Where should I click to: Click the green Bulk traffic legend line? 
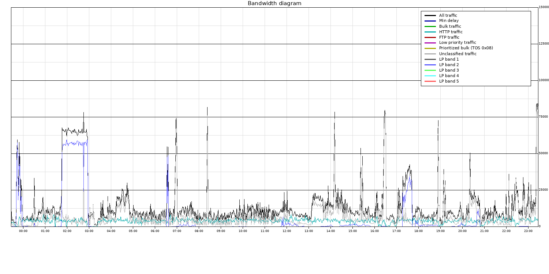coord(430,26)
